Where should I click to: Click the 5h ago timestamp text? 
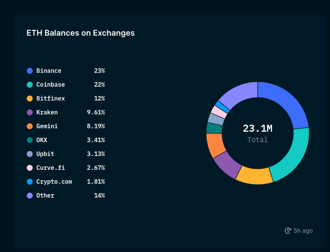tap(303, 231)
